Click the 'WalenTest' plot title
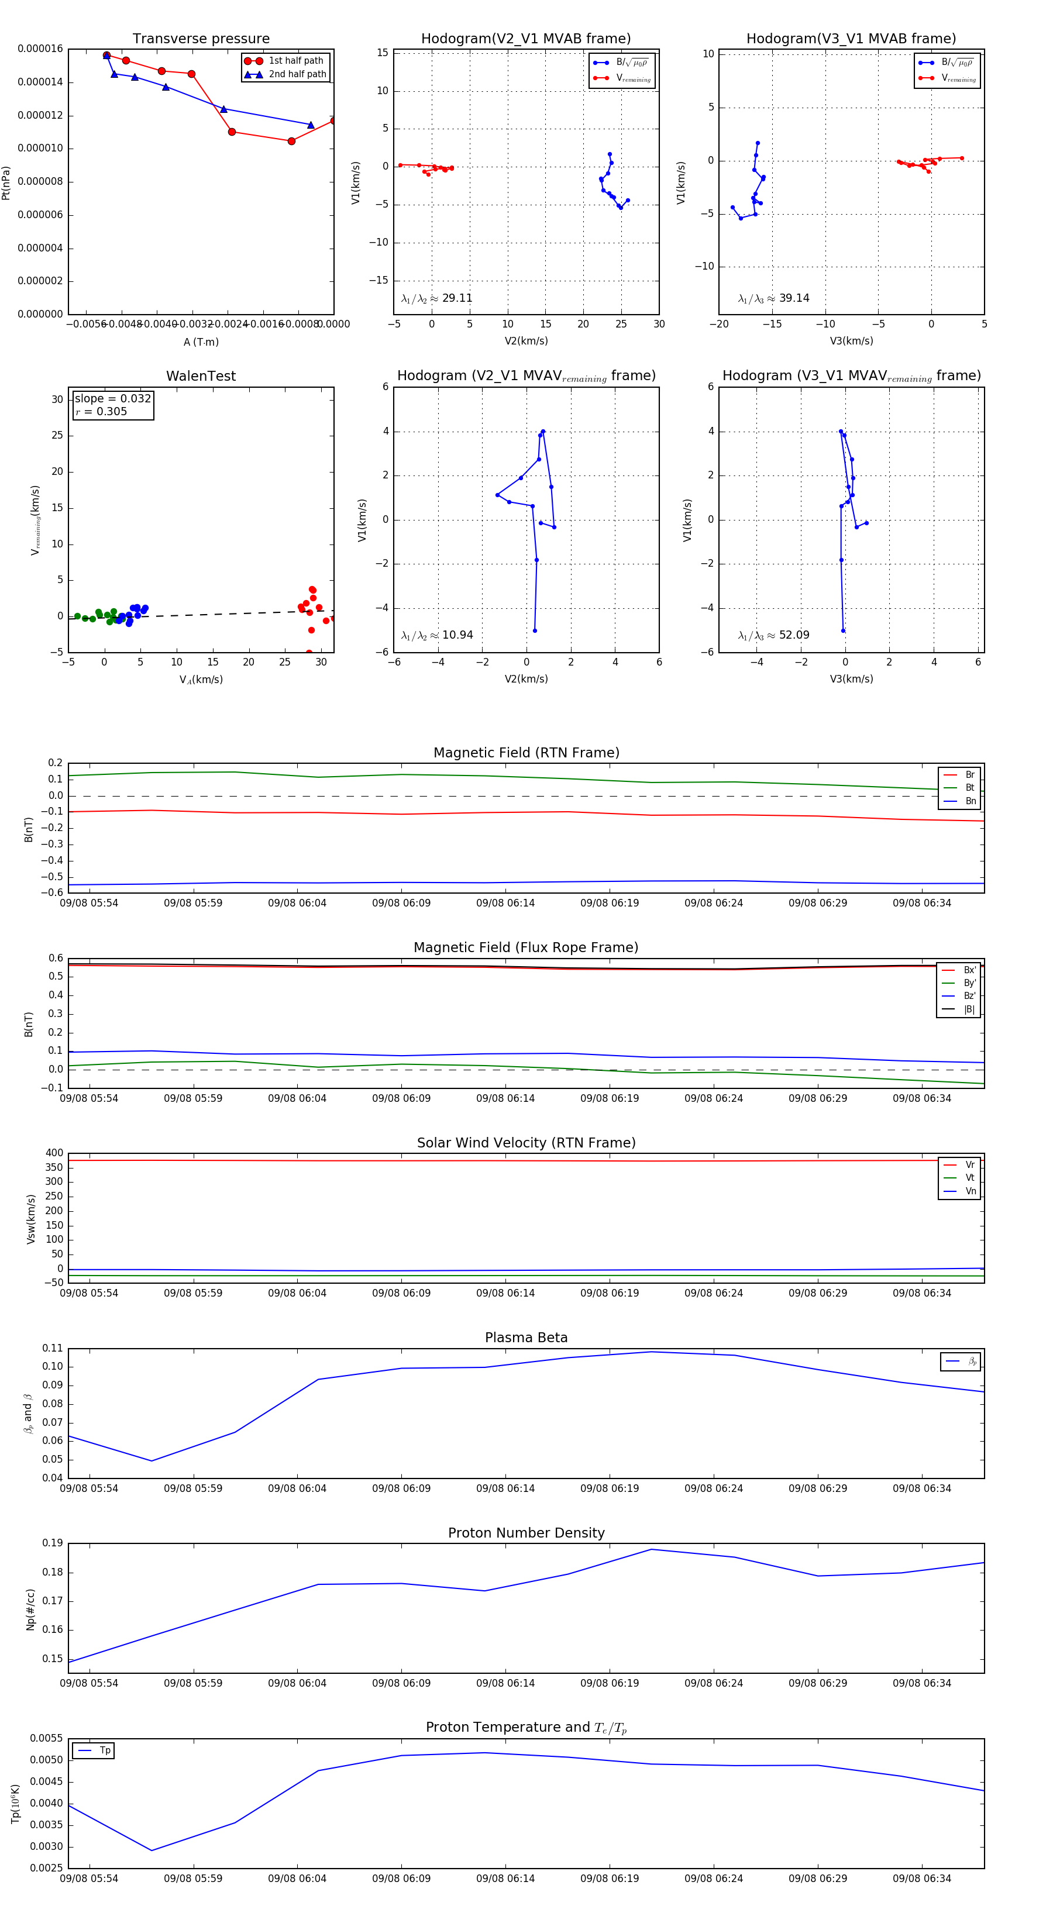This screenshot has width=1053, height=1930. tap(201, 376)
